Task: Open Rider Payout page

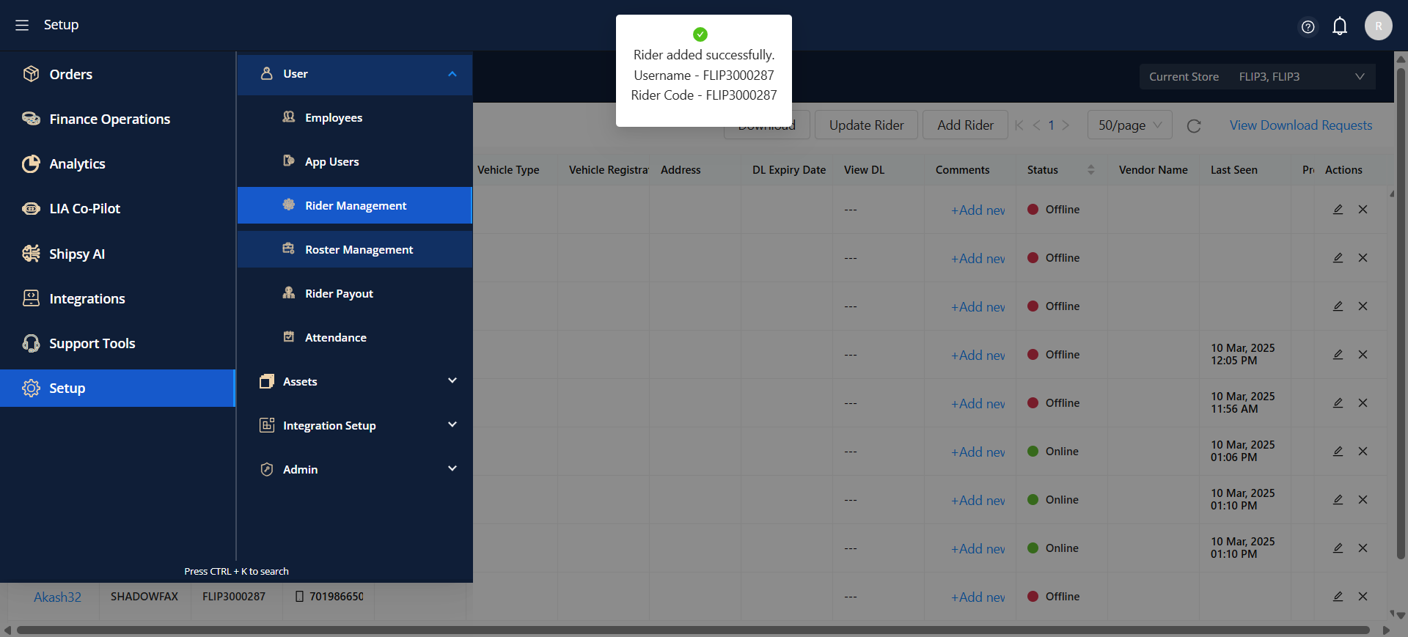Action: click(x=354, y=293)
